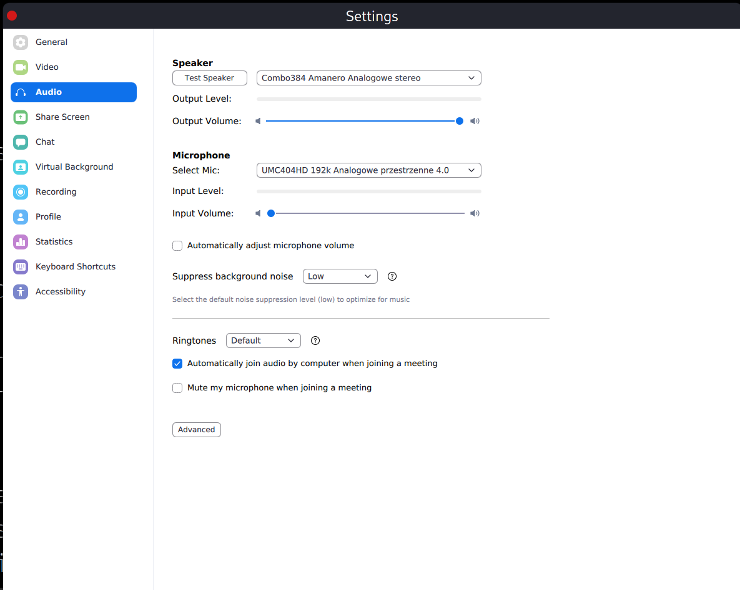Click the Test Speaker button

[x=210, y=78]
